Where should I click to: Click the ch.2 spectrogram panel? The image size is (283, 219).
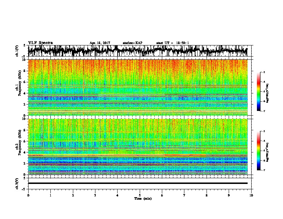[x=138, y=147]
